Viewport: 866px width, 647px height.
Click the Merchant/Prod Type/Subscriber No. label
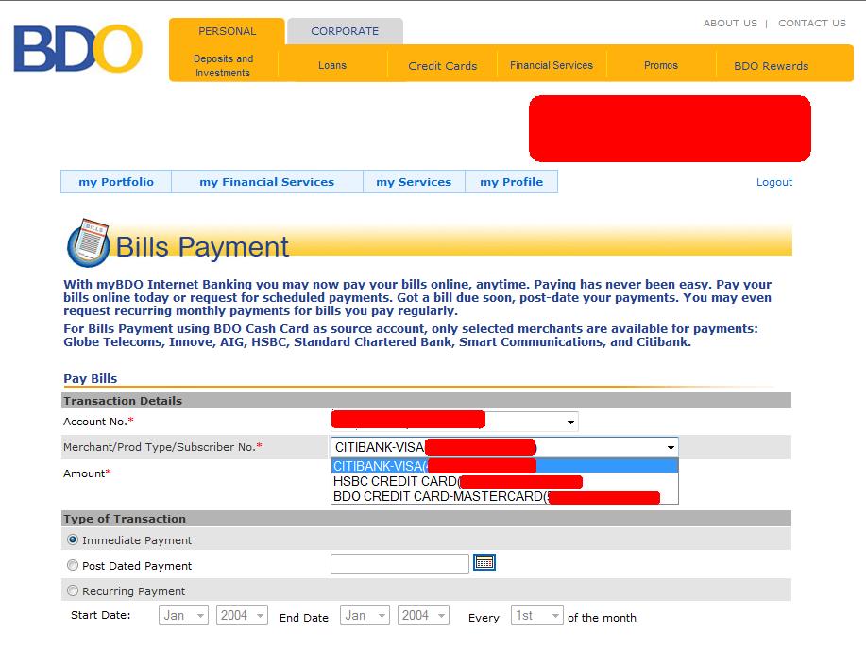click(162, 447)
